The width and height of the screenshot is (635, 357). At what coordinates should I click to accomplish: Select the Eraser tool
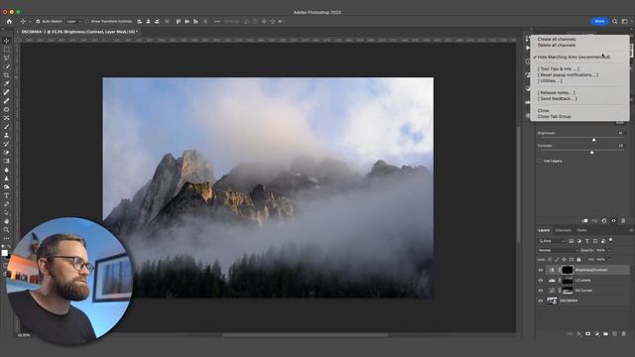click(x=7, y=153)
